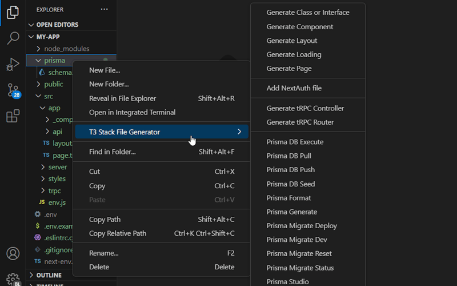Select Prisma DB Seed
Screen dimensions: 457x286
point(308,184)
